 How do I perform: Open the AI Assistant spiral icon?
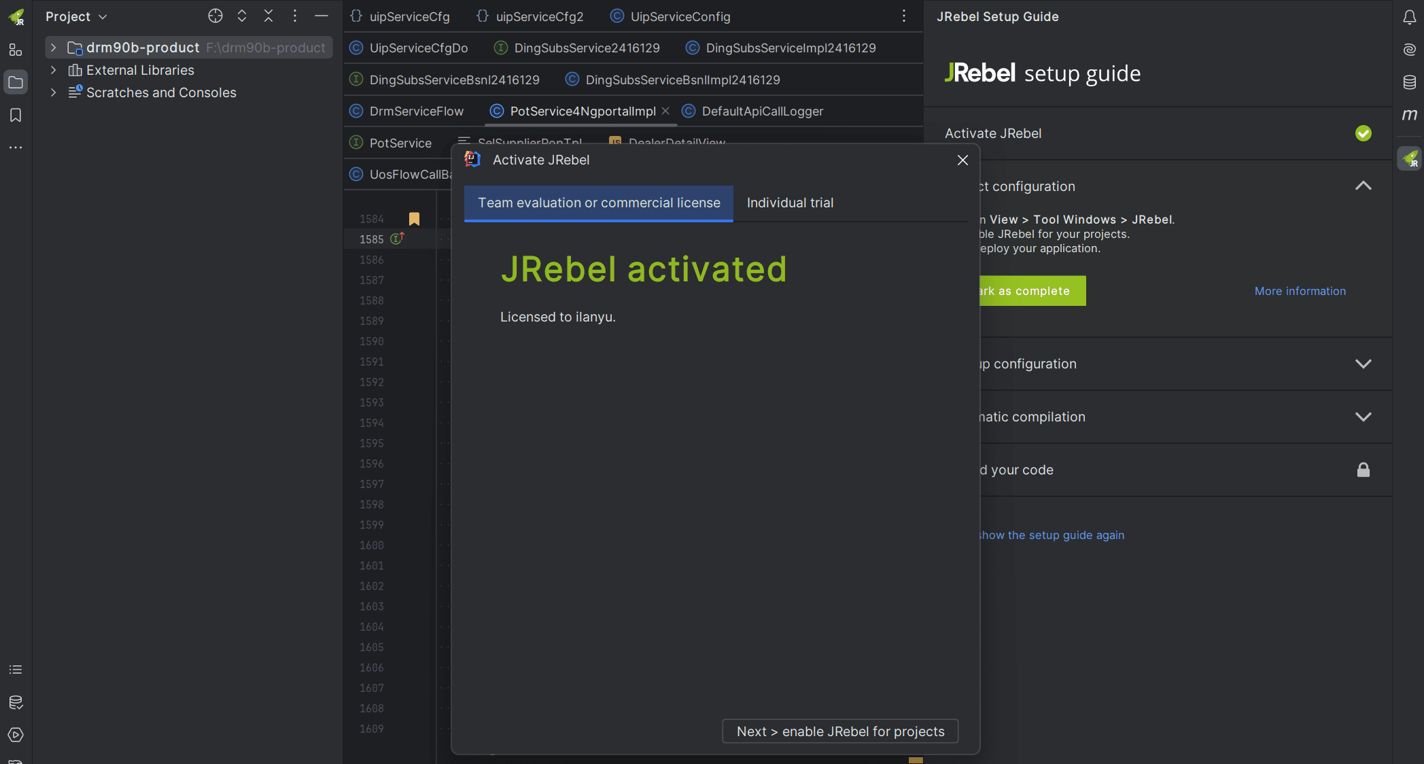[x=1410, y=50]
